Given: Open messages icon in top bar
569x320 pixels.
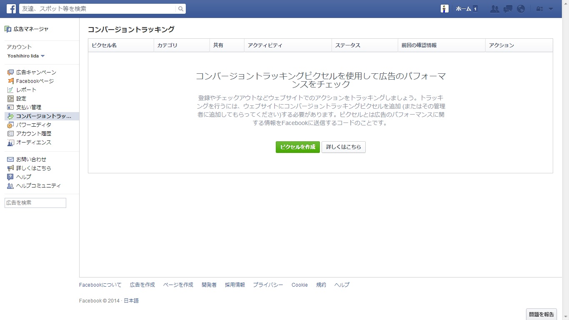Looking at the screenshot, I should 508,9.
